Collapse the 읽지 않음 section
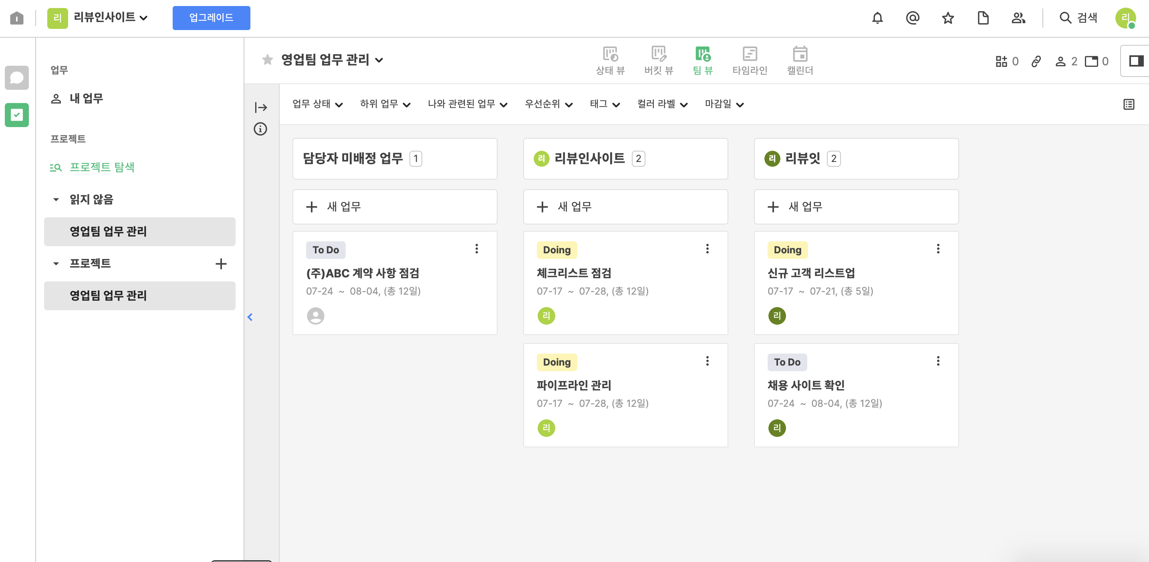The image size is (1149, 562). (56, 200)
